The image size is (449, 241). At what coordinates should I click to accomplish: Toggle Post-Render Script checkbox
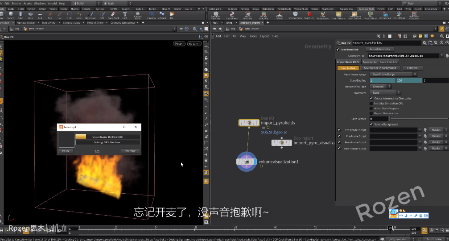click(339, 149)
